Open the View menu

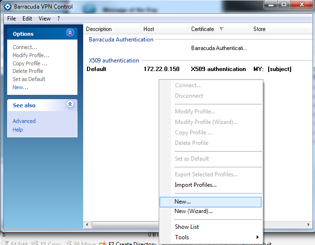44,19
